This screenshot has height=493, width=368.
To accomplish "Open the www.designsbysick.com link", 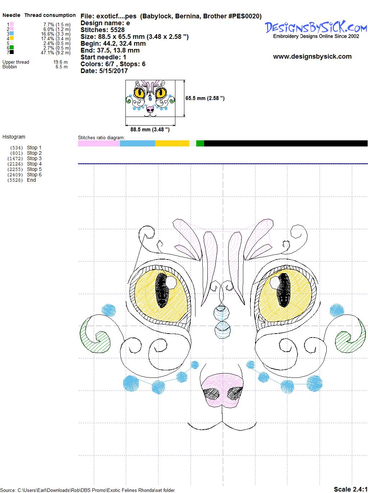I will (312, 56).
